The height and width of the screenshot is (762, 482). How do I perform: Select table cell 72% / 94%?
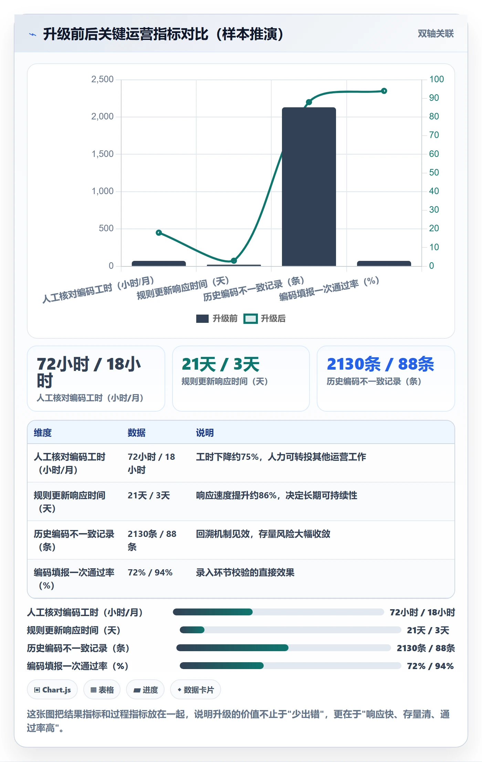click(x=150, y=572)
